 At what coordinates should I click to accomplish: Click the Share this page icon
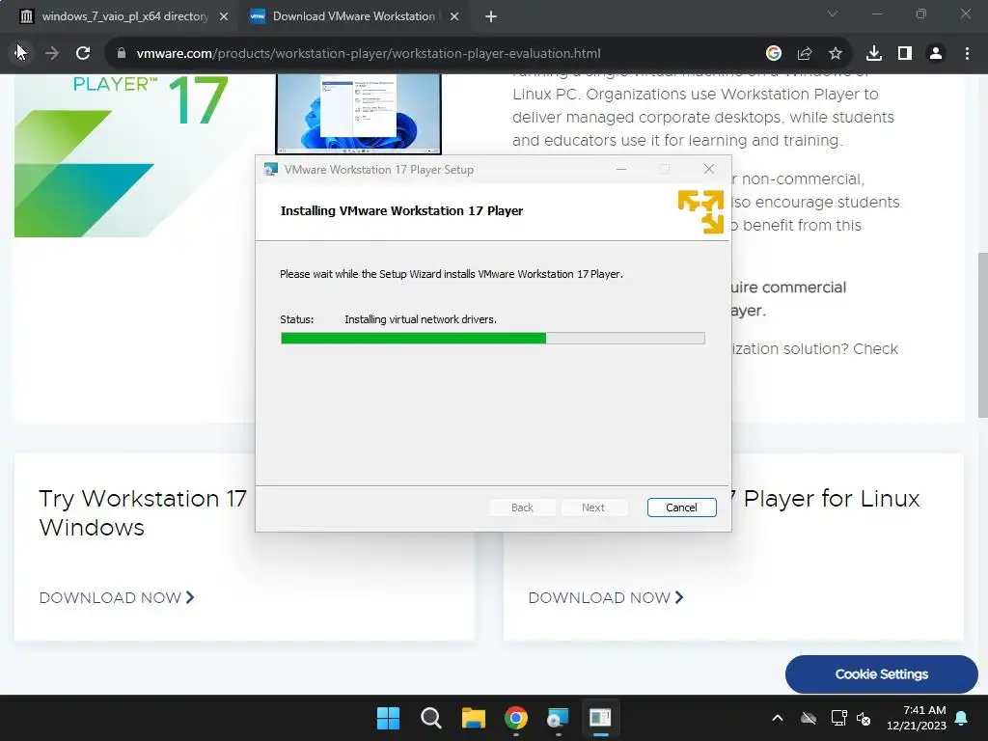pos(805,53)
